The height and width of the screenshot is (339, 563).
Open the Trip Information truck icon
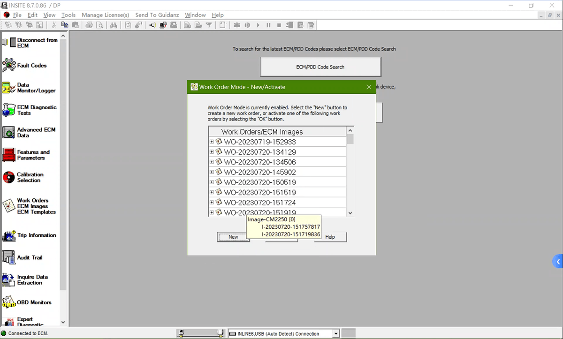point(9,235)
